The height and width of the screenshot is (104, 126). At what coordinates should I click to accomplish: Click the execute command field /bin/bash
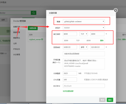[84, 86]
